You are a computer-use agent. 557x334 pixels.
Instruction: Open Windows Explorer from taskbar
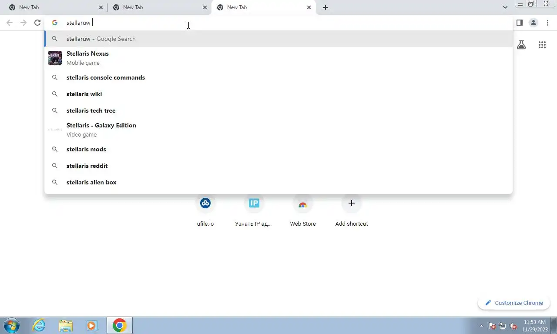point(66,325)
